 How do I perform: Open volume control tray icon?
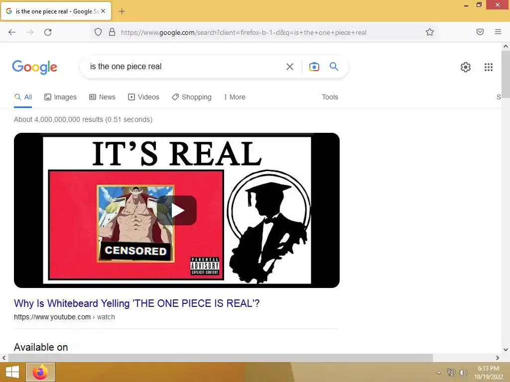463,372
